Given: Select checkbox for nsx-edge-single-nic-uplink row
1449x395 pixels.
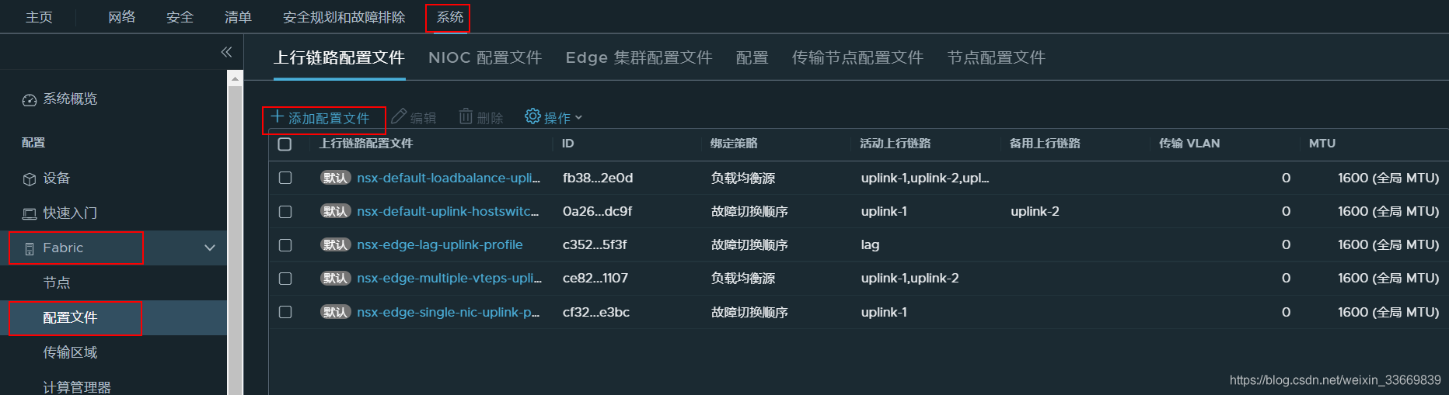Looking at the screenshot, I should pyautogui.click(x=285, y=312).
